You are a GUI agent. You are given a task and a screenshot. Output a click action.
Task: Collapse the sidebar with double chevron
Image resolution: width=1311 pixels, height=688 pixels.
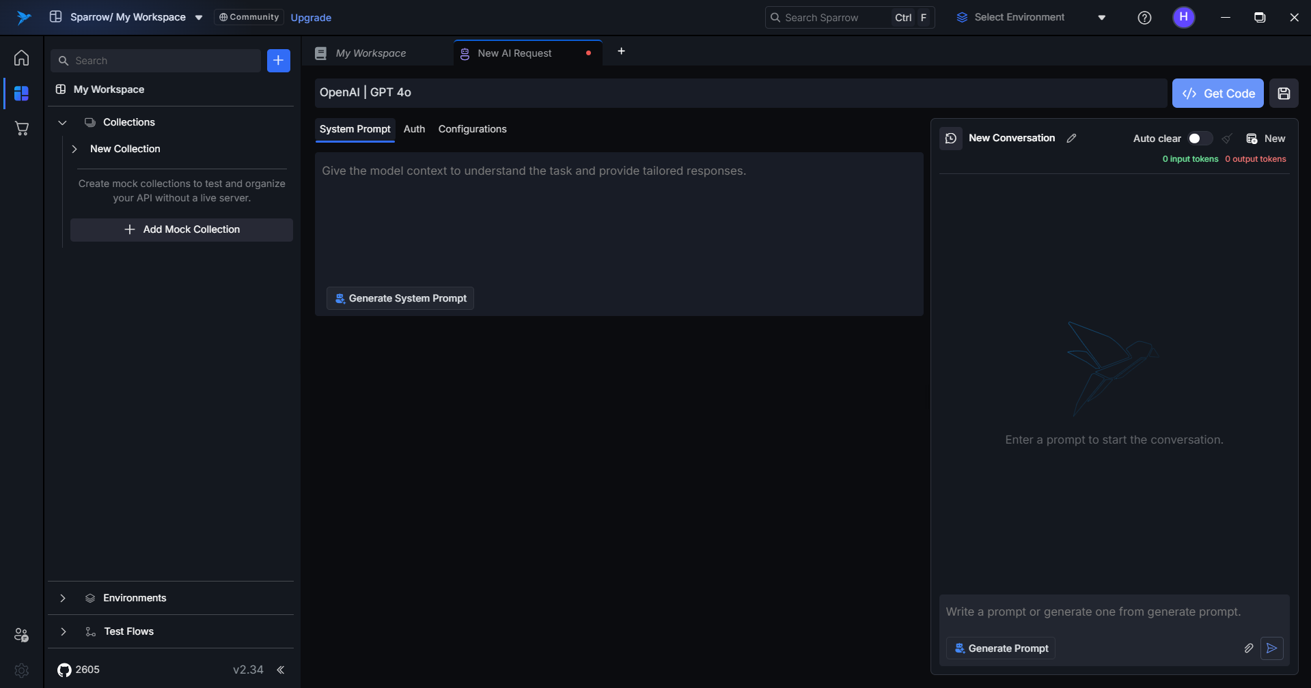click(x=281, y=670)
